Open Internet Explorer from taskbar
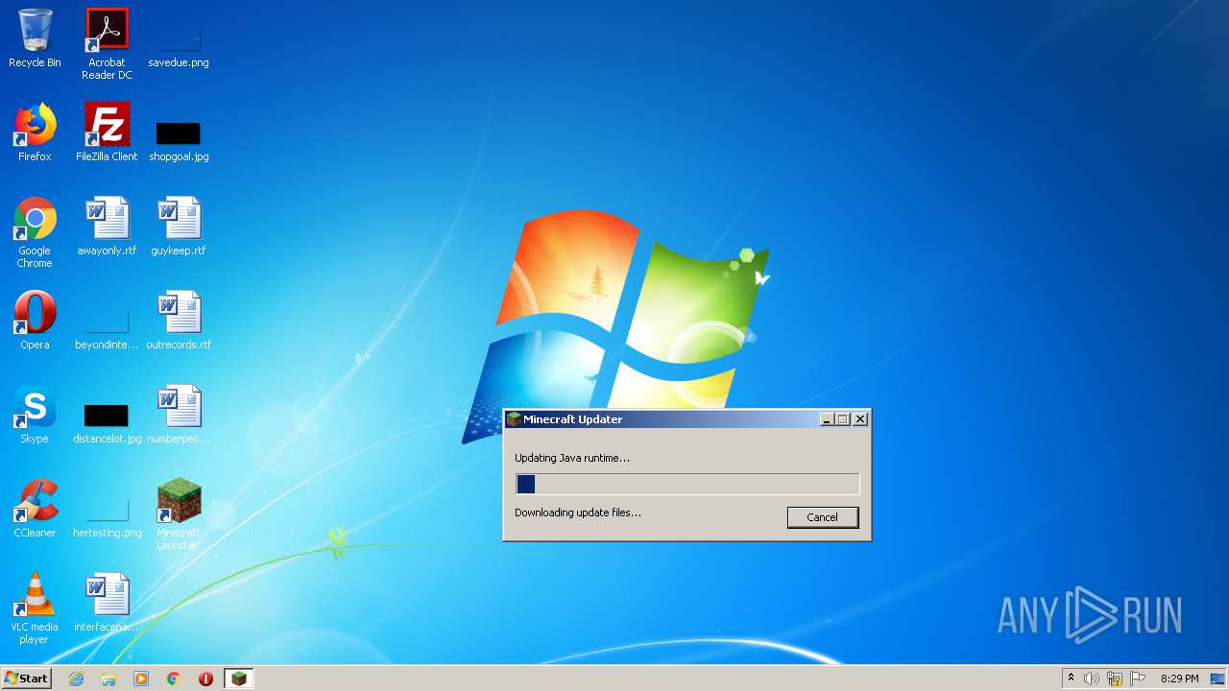 (x=76, y=679)
